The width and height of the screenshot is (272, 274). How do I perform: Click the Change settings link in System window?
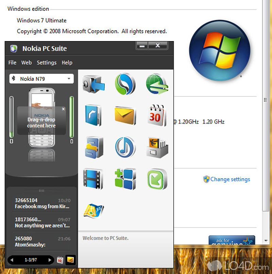(x=230, y=179)
